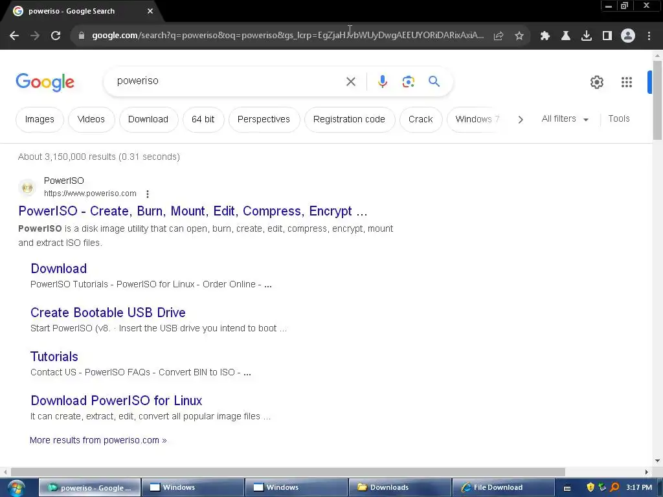
Task: Select the Images filter chip
Action: click(39, 120)
